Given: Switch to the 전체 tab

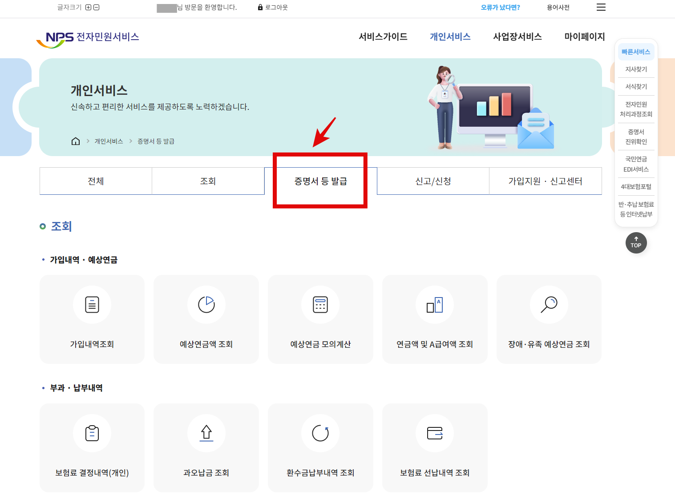Looking at the screenshot, I should [96, 181].
